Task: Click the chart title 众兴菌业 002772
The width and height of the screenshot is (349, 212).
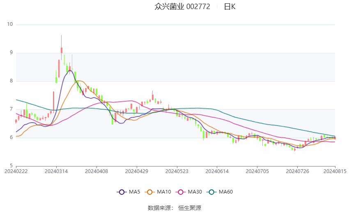Action: coord(182,7)
